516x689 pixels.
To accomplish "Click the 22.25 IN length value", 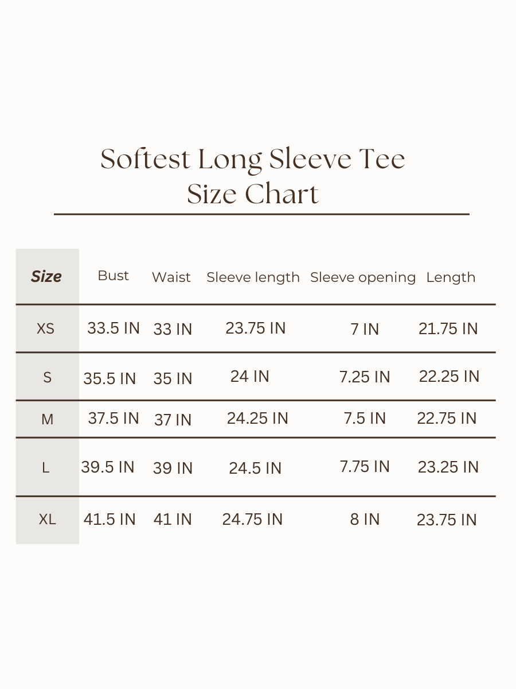I will (449, 377).
